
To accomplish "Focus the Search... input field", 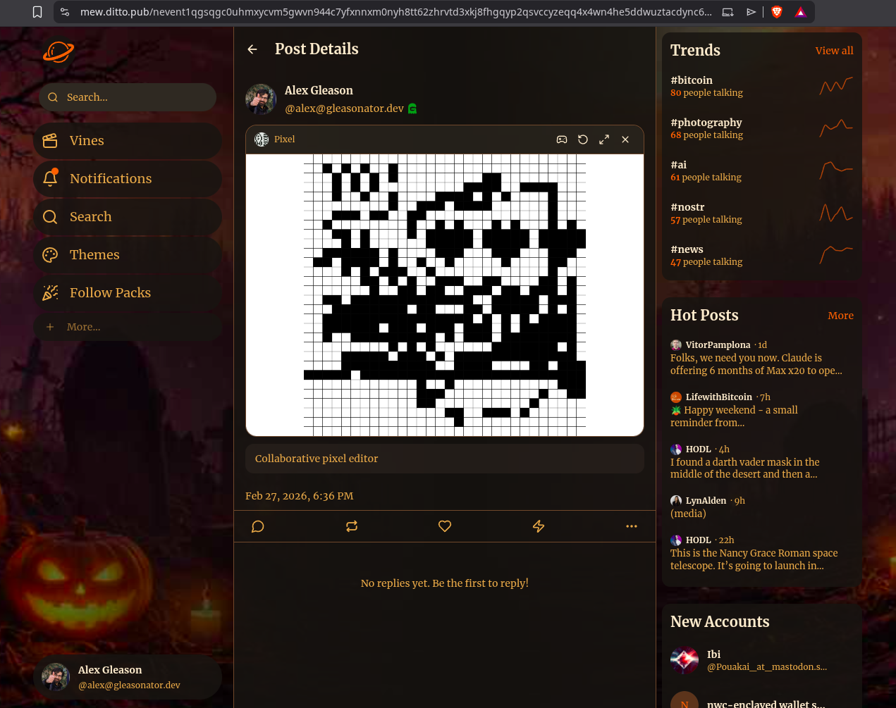I will [134, 97].
